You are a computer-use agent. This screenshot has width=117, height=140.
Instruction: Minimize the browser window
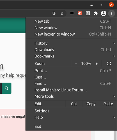pyautogui.click(x=91, y=5)
